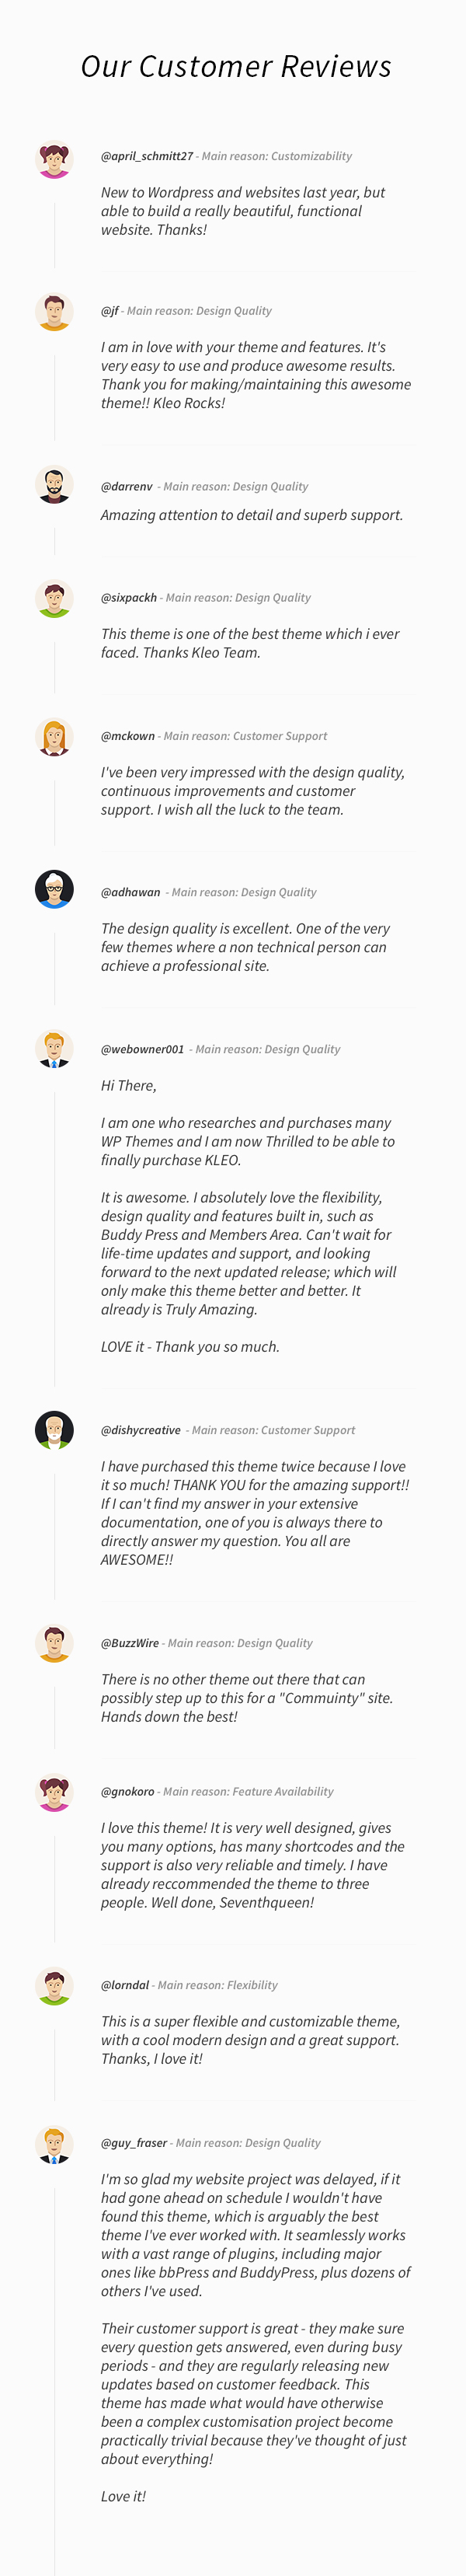Click the "Our Customer Reviews" heading
This screenshot has height=2576, width=466.
click(236, 67)
